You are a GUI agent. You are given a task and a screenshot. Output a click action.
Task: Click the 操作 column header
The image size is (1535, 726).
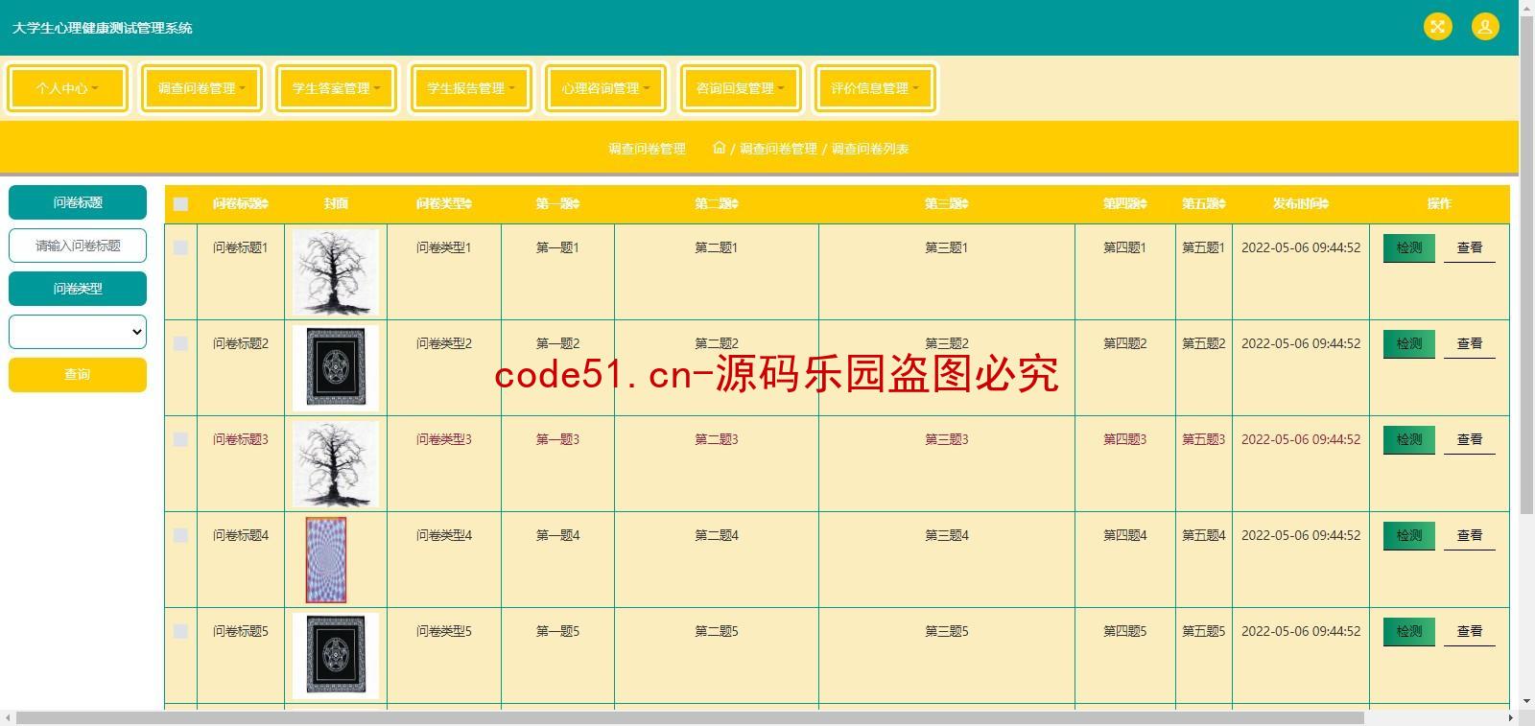1439,203
